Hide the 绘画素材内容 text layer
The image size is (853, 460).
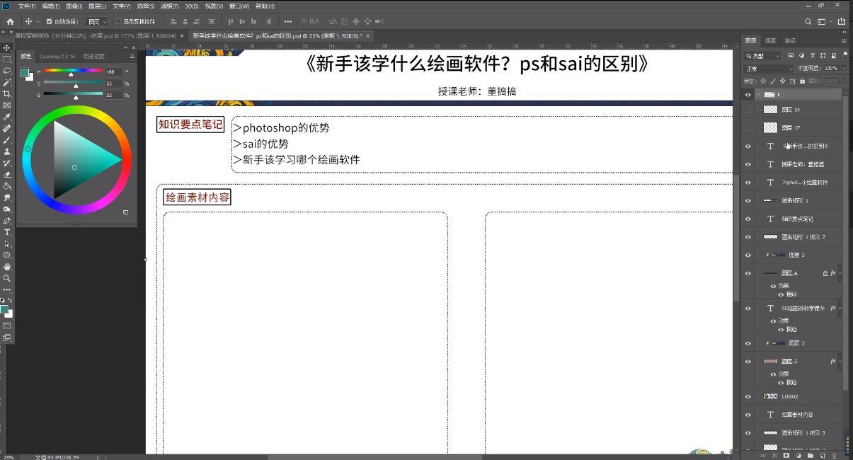click(748, 415)
